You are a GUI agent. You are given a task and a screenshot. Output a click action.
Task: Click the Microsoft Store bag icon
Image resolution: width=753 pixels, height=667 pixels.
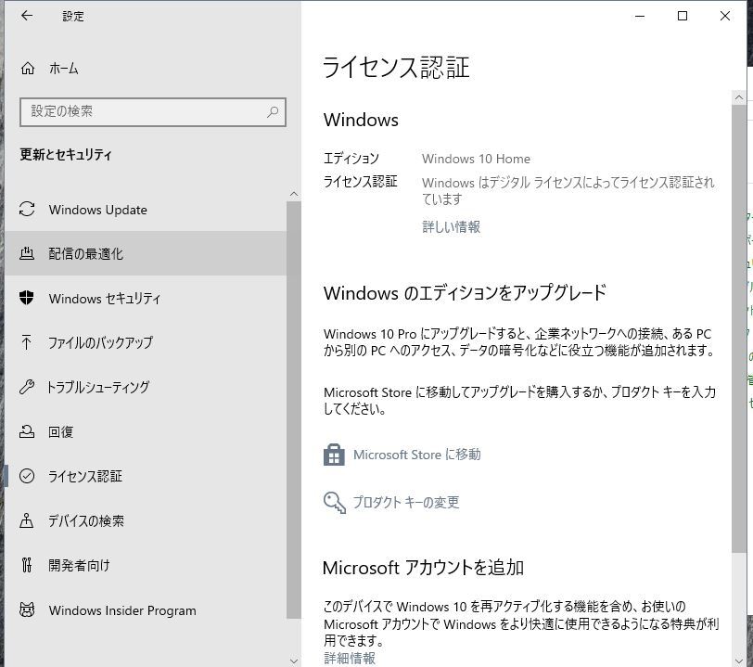tap(334, 455)
